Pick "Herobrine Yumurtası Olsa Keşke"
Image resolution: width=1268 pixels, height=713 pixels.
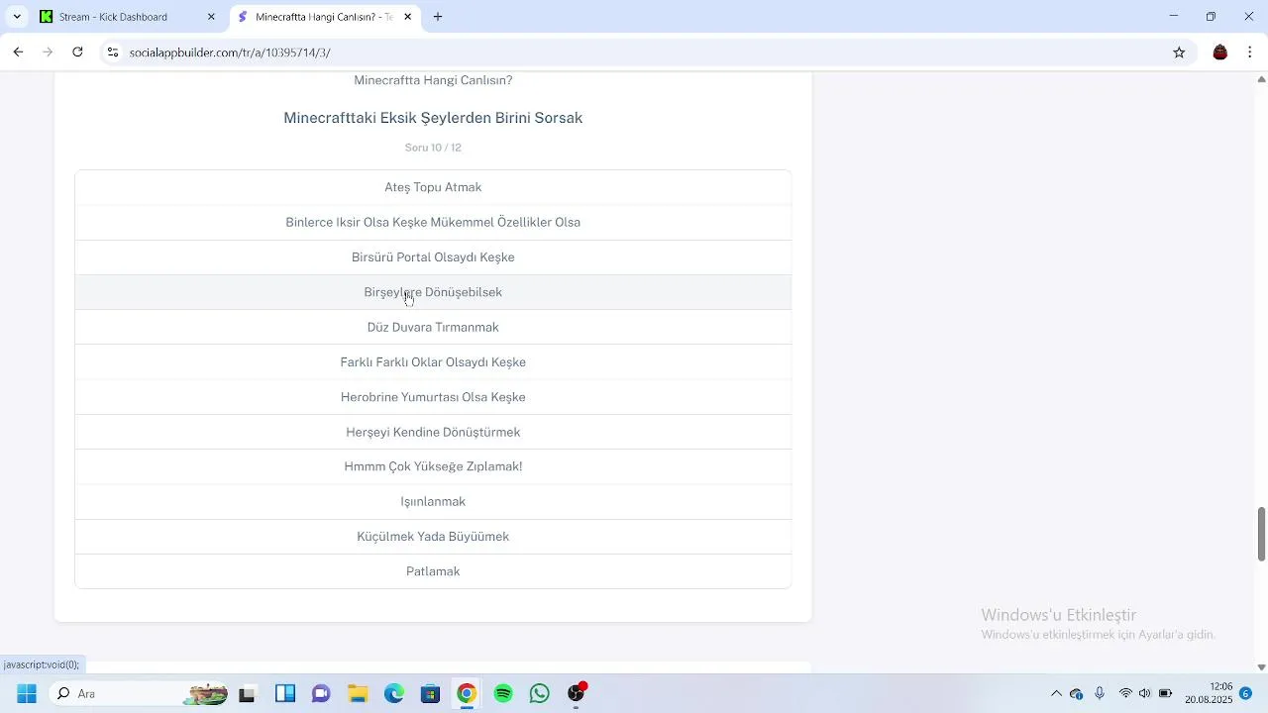coord(433,397)
